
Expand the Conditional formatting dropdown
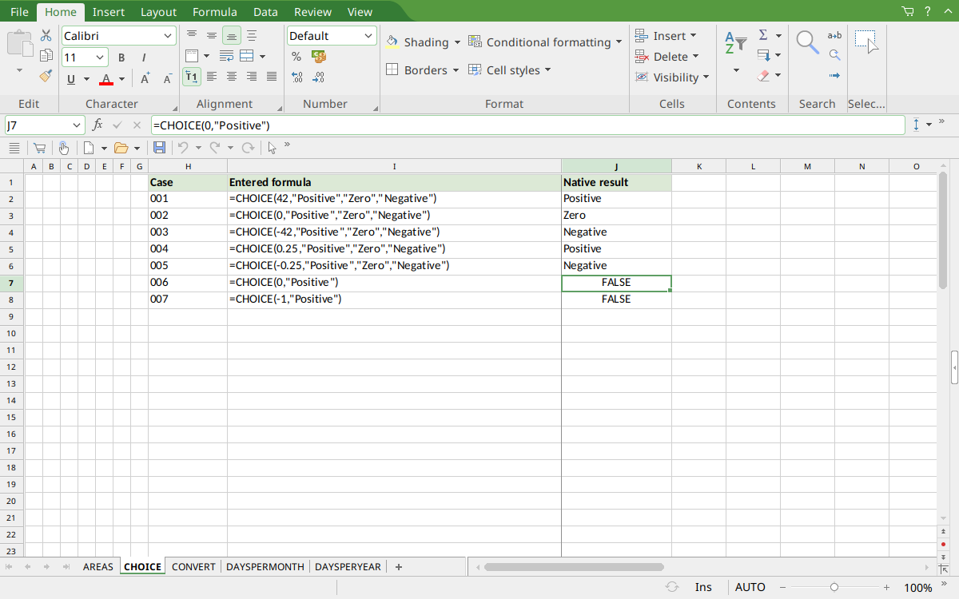pyautogui.click(x=619, y=42)
